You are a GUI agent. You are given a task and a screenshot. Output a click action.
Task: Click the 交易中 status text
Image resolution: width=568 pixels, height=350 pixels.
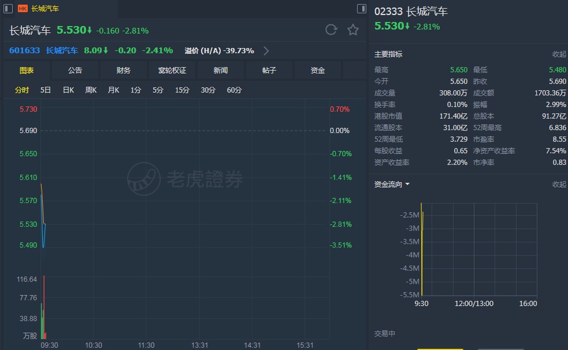[384, 333]
